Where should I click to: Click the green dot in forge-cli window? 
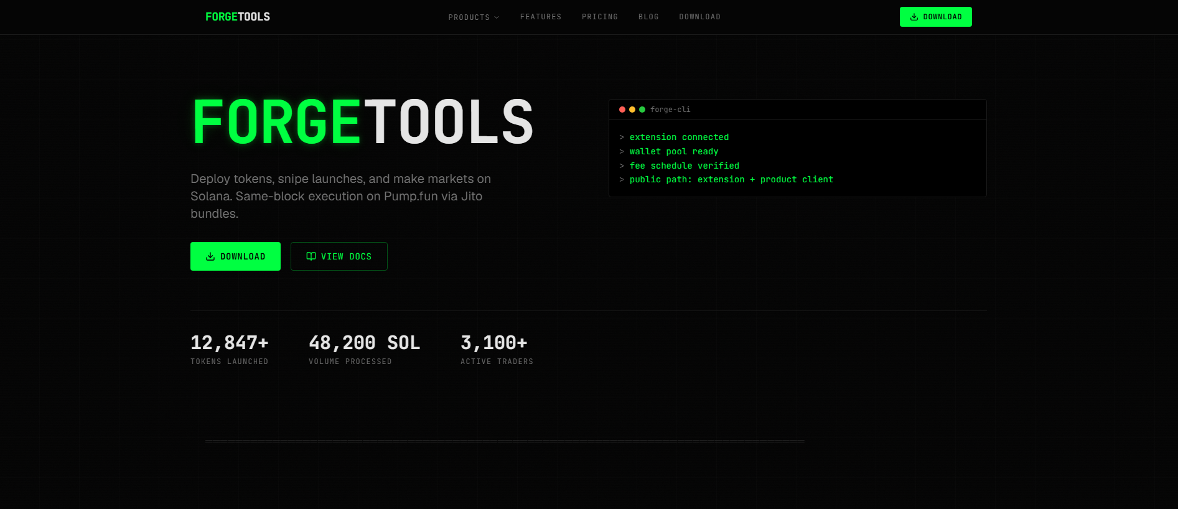pos(642,110)
